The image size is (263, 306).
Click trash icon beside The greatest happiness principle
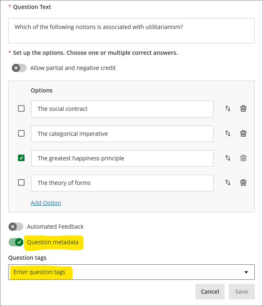pos(243,158)
